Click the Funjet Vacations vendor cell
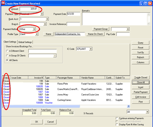 (x=89, y=84)
